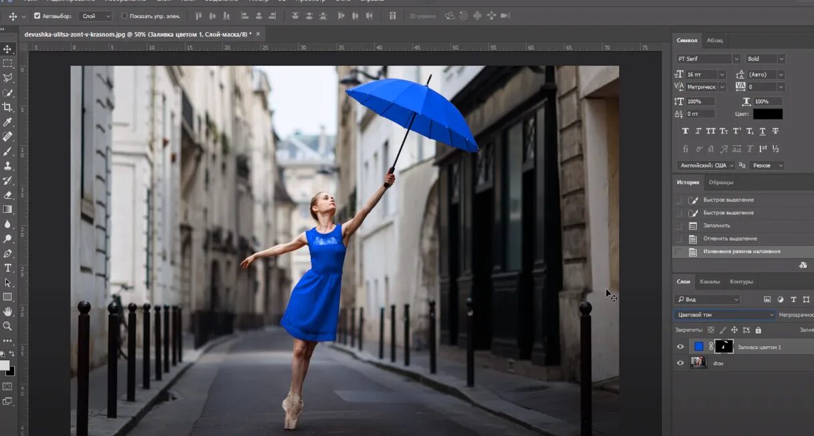Select the Rectangle shape tool
Viewport: 814px width, 436px height.
(x=7, y=297)
